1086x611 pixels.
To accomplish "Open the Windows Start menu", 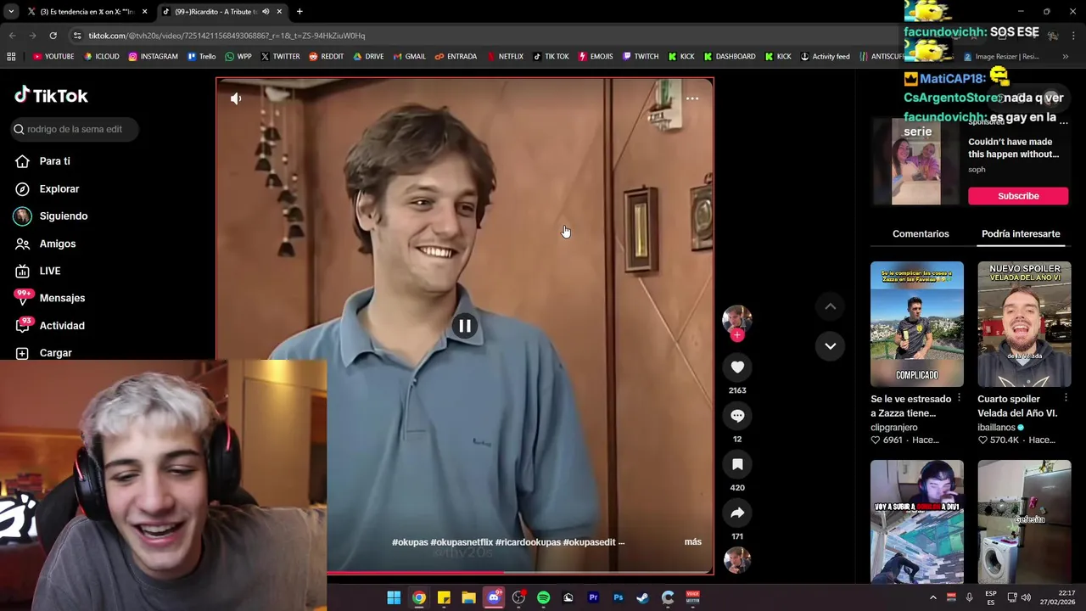I will pos(394,597).
